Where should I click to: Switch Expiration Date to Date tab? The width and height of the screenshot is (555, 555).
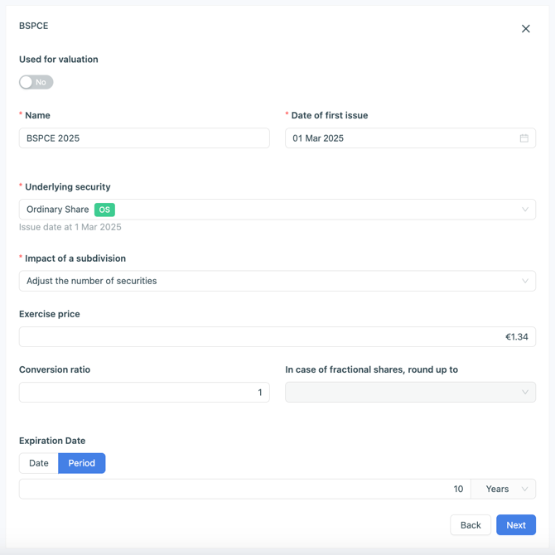coord(39,463)
